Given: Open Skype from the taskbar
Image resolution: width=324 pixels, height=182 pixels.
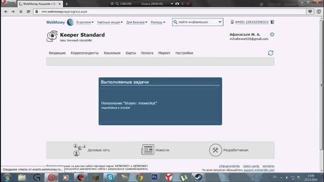Looking at the screenshot, I should pyautogui.click(x=110, y=177).
